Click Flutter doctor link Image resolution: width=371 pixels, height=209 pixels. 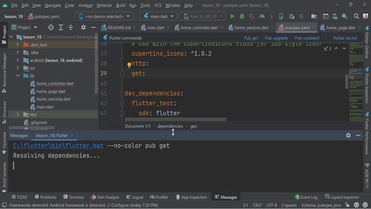(x=345, y=38)
